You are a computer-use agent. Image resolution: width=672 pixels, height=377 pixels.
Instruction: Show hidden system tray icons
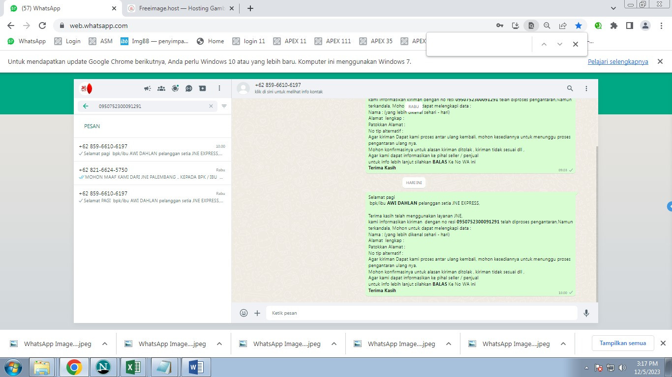[x=586, y=367]
